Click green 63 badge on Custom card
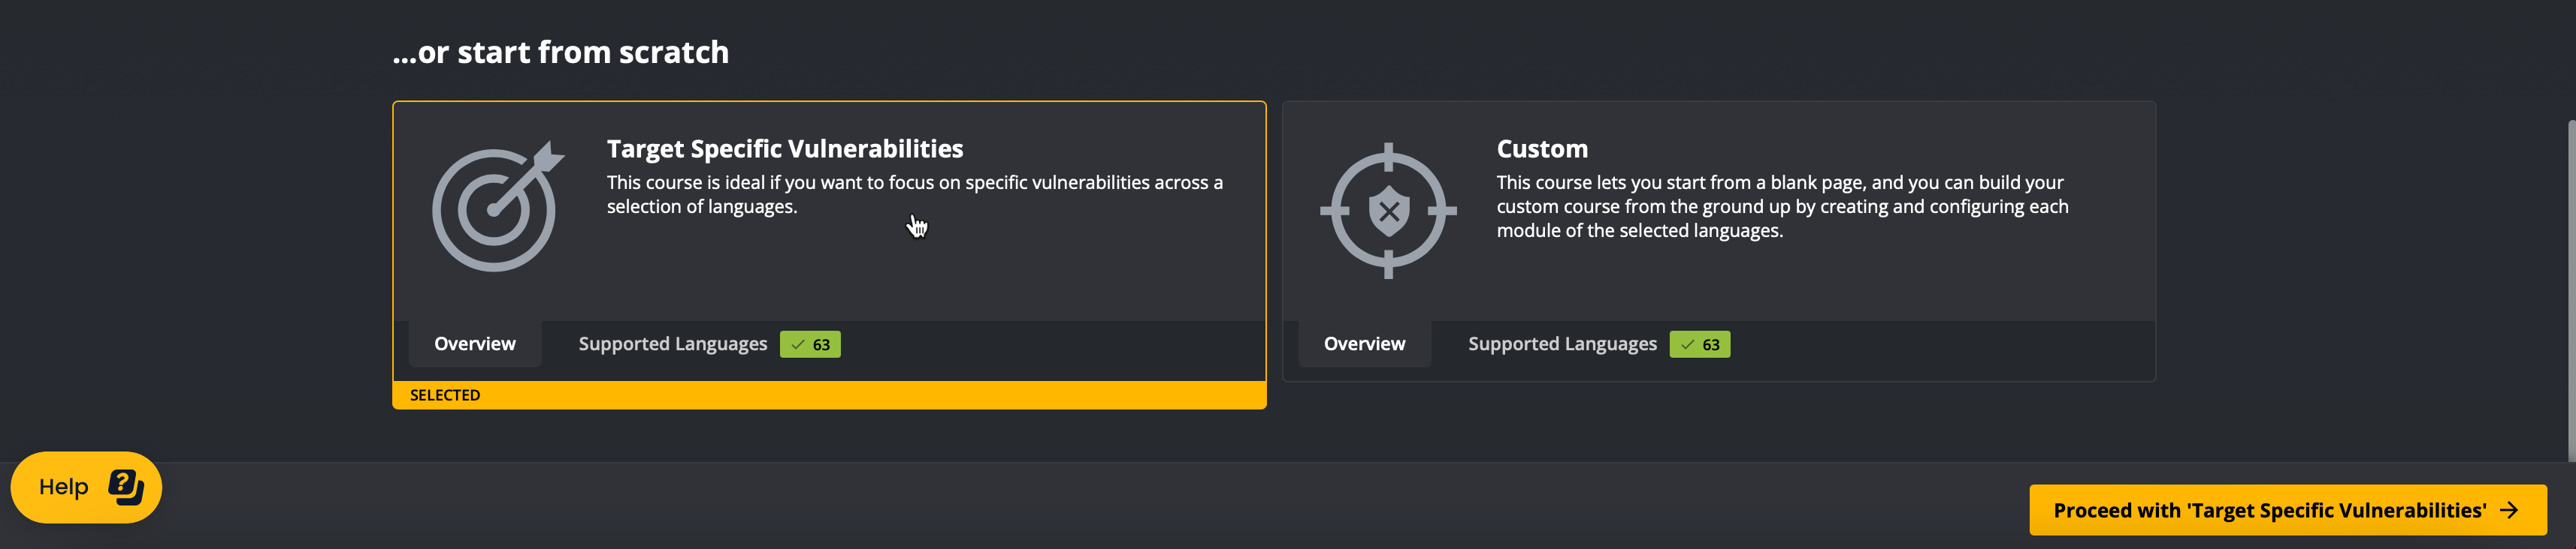2576x549 pixels. coord(1700,344)
